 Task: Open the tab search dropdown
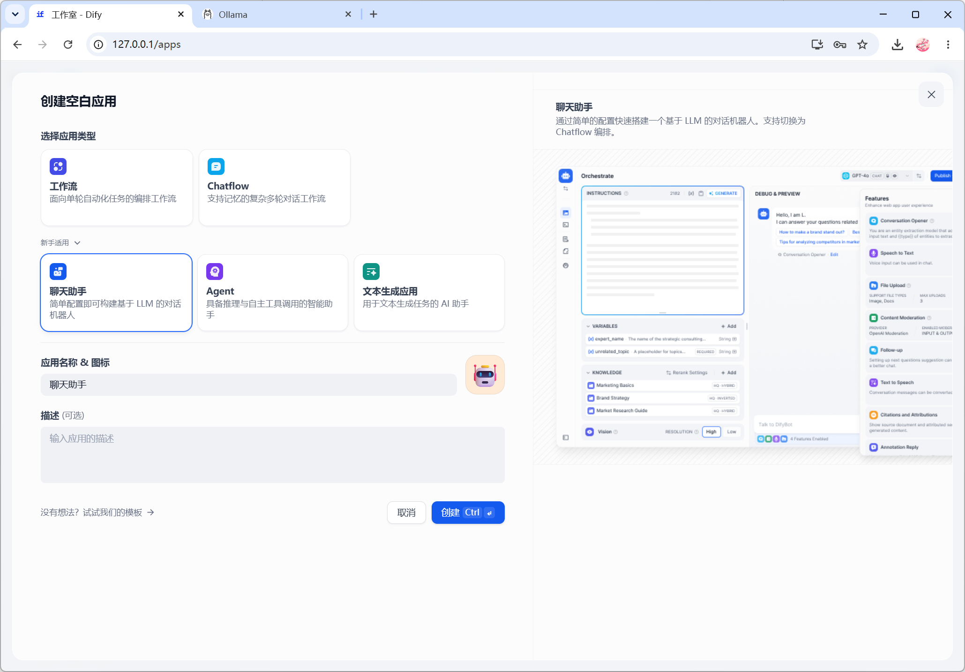[x=15, y=15]
